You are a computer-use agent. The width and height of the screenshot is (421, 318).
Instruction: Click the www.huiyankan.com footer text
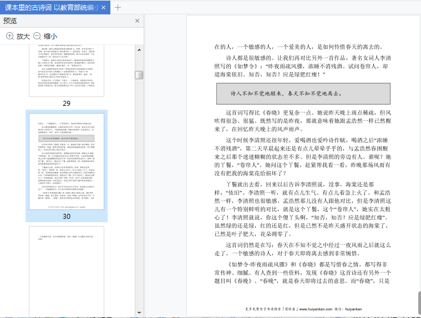316,309
